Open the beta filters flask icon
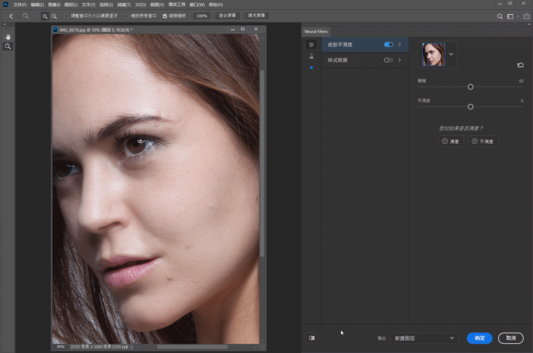The width and height of the screenshot is (533, 353). [x=311, y=56]
